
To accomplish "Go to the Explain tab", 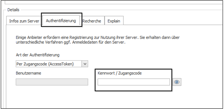I will (114, 21).
